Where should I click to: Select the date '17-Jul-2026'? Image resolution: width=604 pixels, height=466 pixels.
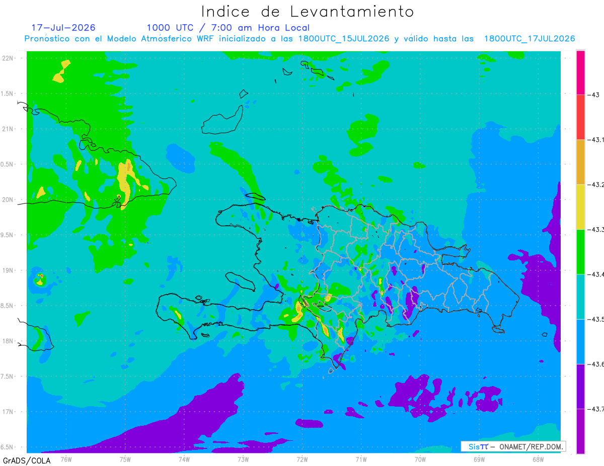(x=63, y=28)
